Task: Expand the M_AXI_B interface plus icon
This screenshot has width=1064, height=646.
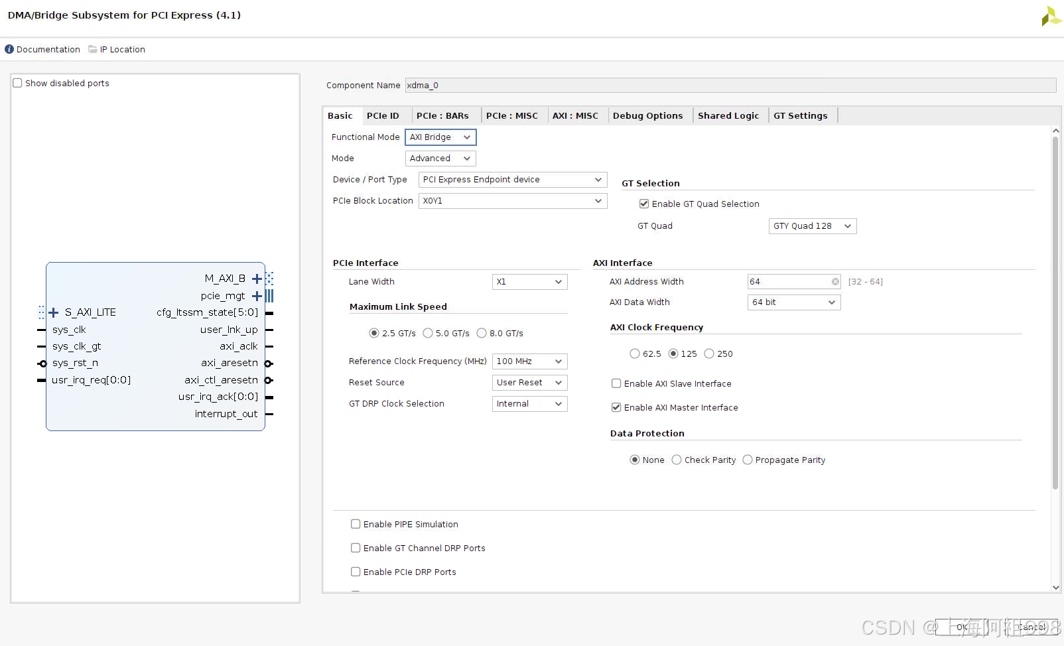Action: tap(257, 279)
